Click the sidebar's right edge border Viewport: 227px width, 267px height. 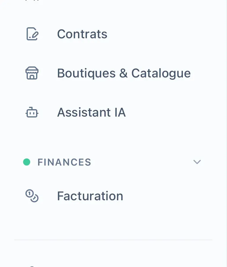pos(226,133)
